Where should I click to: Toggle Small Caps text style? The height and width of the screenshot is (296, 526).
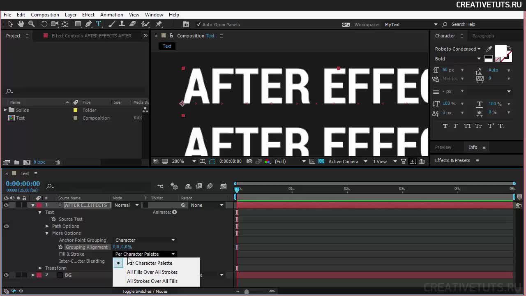(478, 126)
